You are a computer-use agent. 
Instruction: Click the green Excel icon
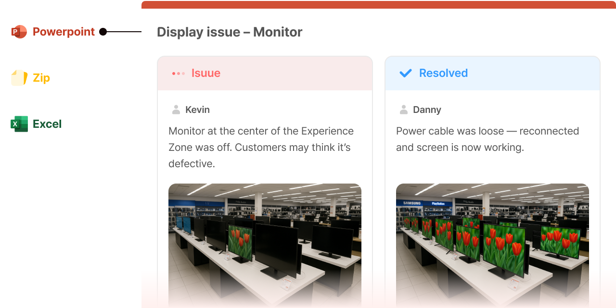point(19,124)
